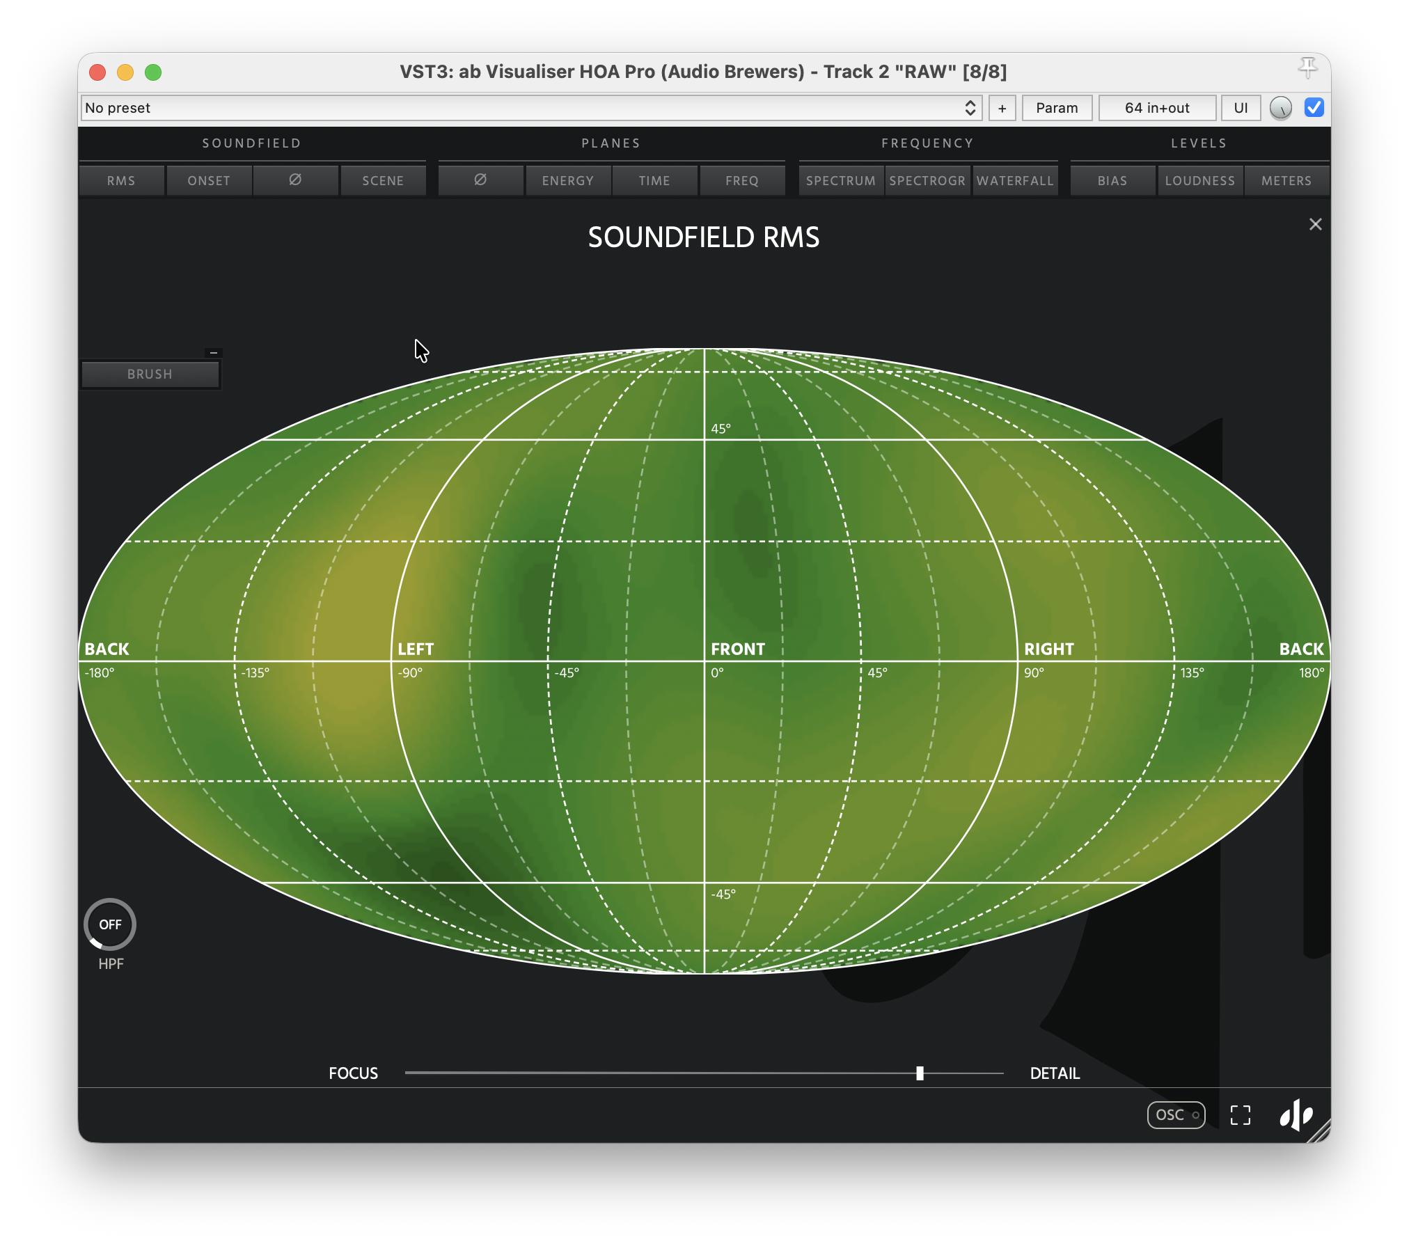The width and height of the screenshot is (1409, 1246).
Task: Toggle the OSC switch
Action: pos(1176,1114)
